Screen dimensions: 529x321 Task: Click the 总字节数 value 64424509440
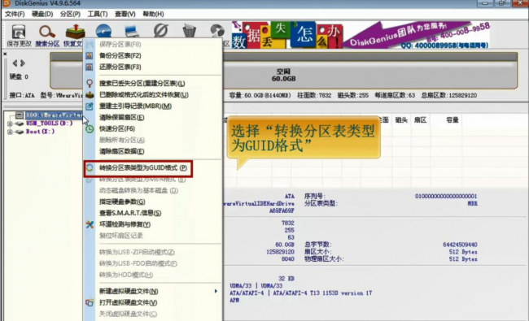[x=460, y=245]
